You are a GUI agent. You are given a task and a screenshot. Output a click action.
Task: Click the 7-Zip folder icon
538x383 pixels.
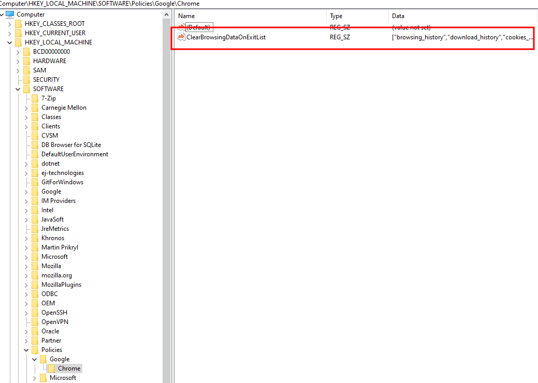[x=35, y=98]
